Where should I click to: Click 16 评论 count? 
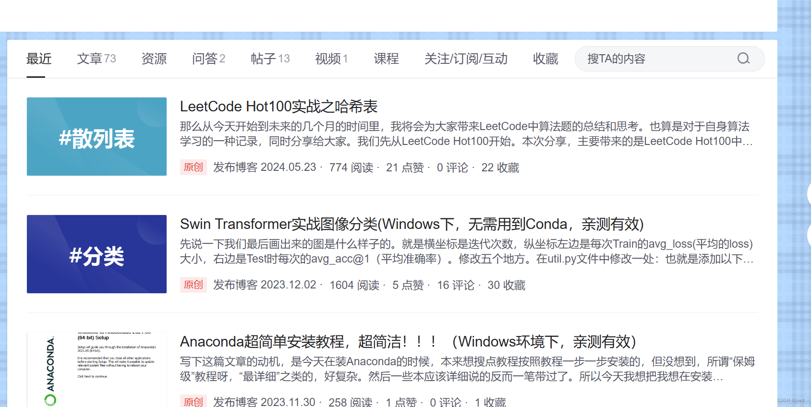coord(456,285)
